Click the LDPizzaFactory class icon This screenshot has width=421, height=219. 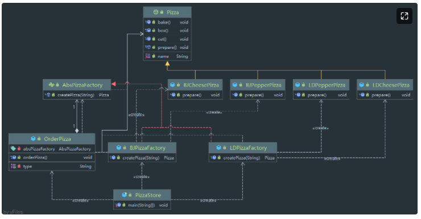coord(218,147)
